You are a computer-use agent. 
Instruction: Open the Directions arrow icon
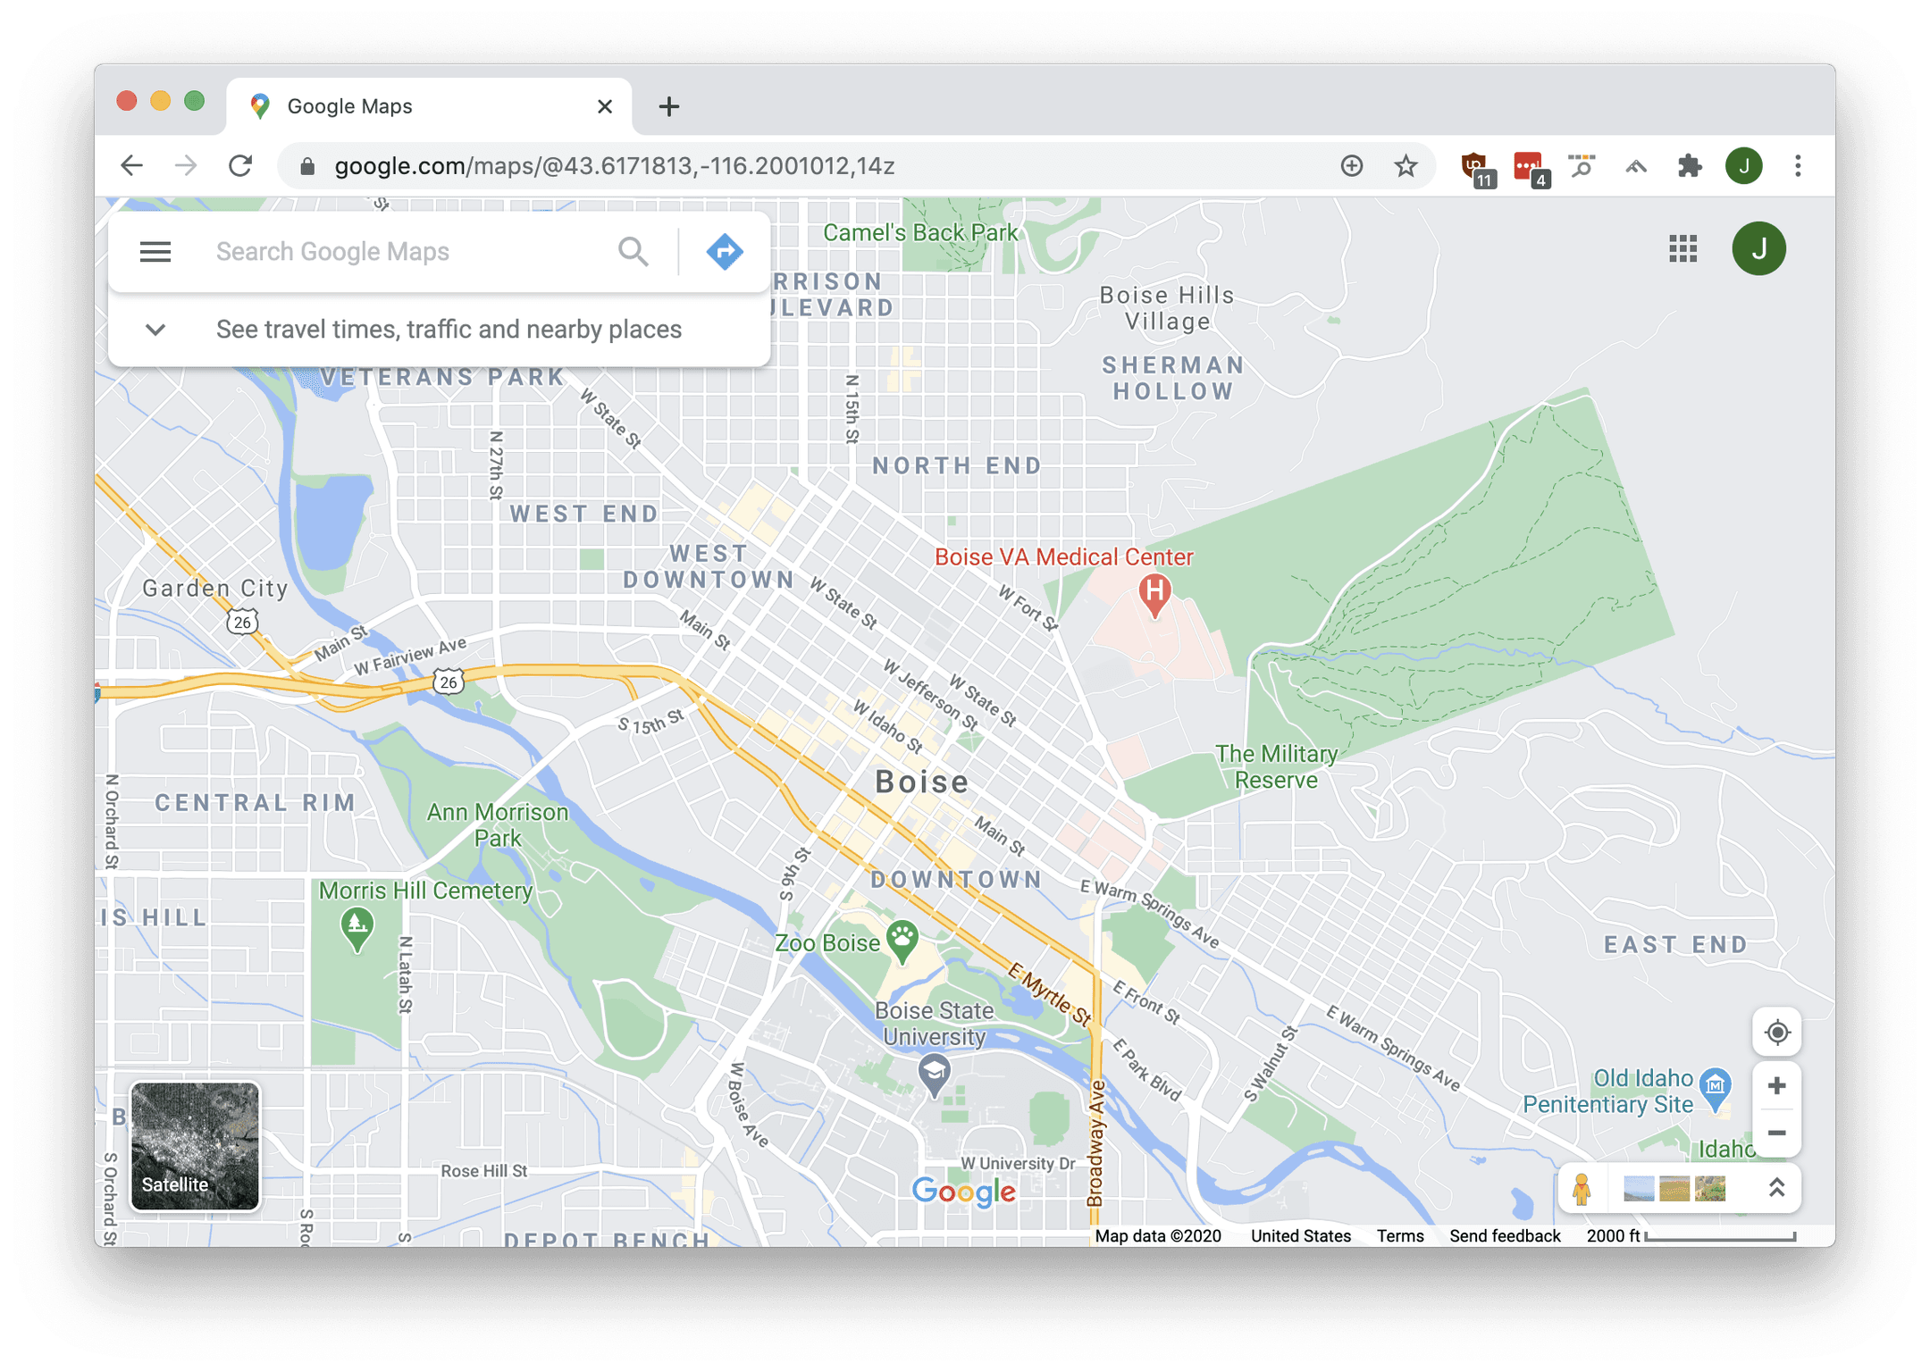(725, 252)
